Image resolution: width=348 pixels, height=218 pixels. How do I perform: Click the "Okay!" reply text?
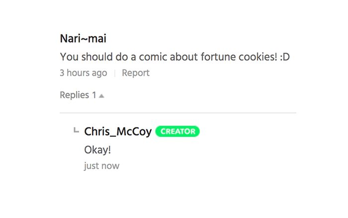[x=97, y=150]
